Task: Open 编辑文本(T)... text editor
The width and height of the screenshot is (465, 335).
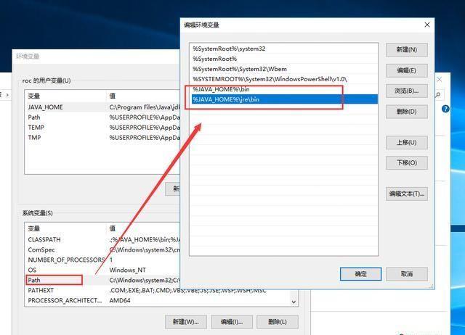Action: point(407,194)
